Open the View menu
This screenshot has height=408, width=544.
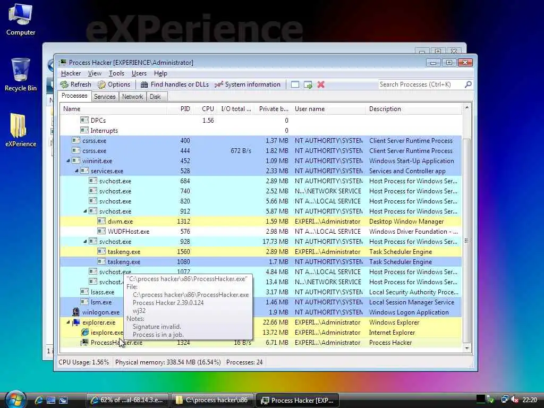pos(95,73)
